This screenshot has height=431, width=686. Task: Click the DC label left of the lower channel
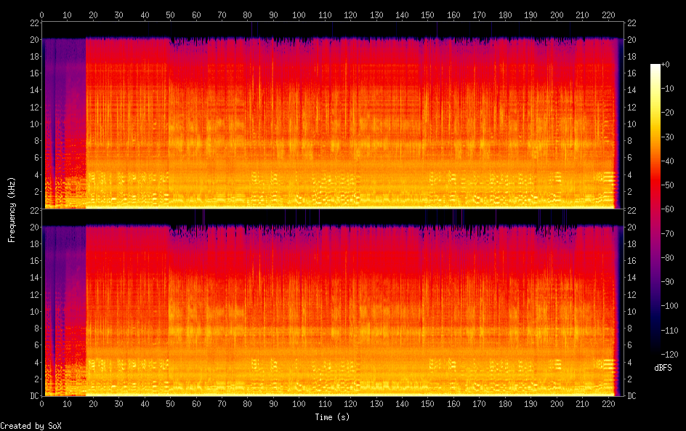[x=32, y=396]
